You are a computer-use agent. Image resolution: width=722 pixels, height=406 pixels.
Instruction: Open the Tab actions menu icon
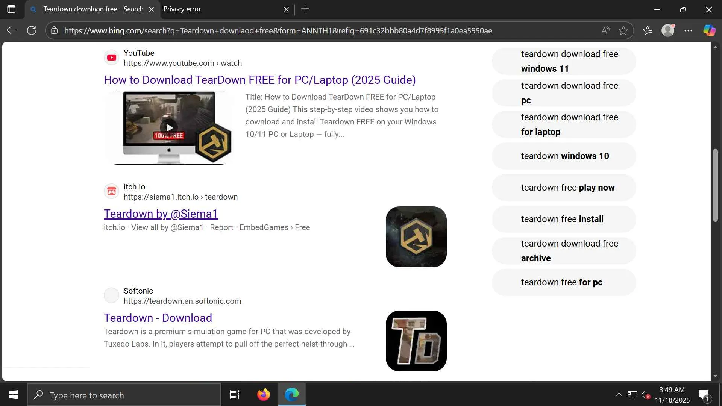click(x=11, y=9)
